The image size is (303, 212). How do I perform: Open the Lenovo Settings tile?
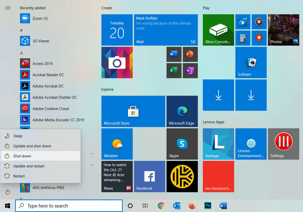[284, 144]
